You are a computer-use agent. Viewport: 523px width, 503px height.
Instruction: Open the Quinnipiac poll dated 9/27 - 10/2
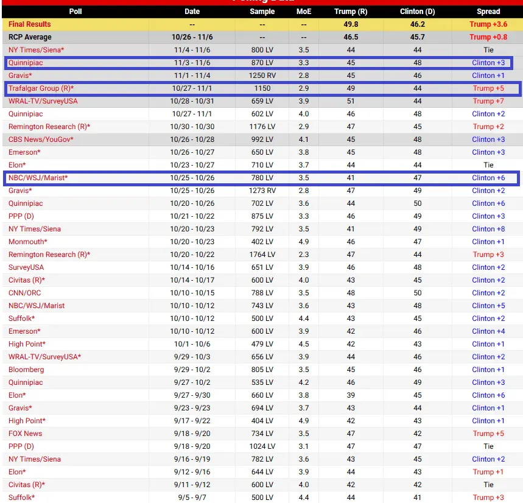point(26,382)
